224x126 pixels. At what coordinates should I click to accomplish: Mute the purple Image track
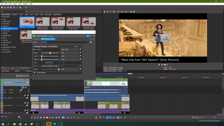[x=25, y=110]
